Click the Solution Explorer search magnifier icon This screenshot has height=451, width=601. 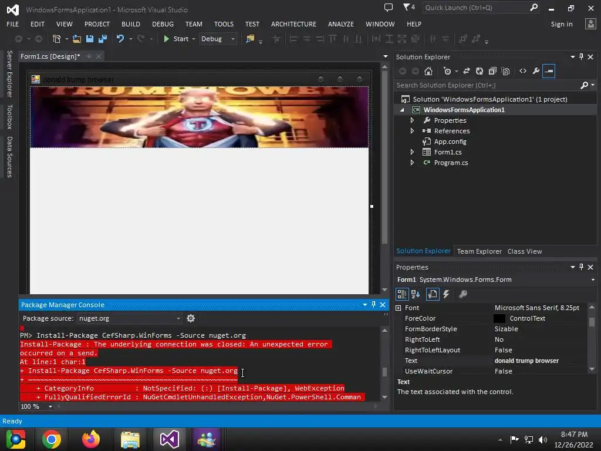[x=584, y=85]
